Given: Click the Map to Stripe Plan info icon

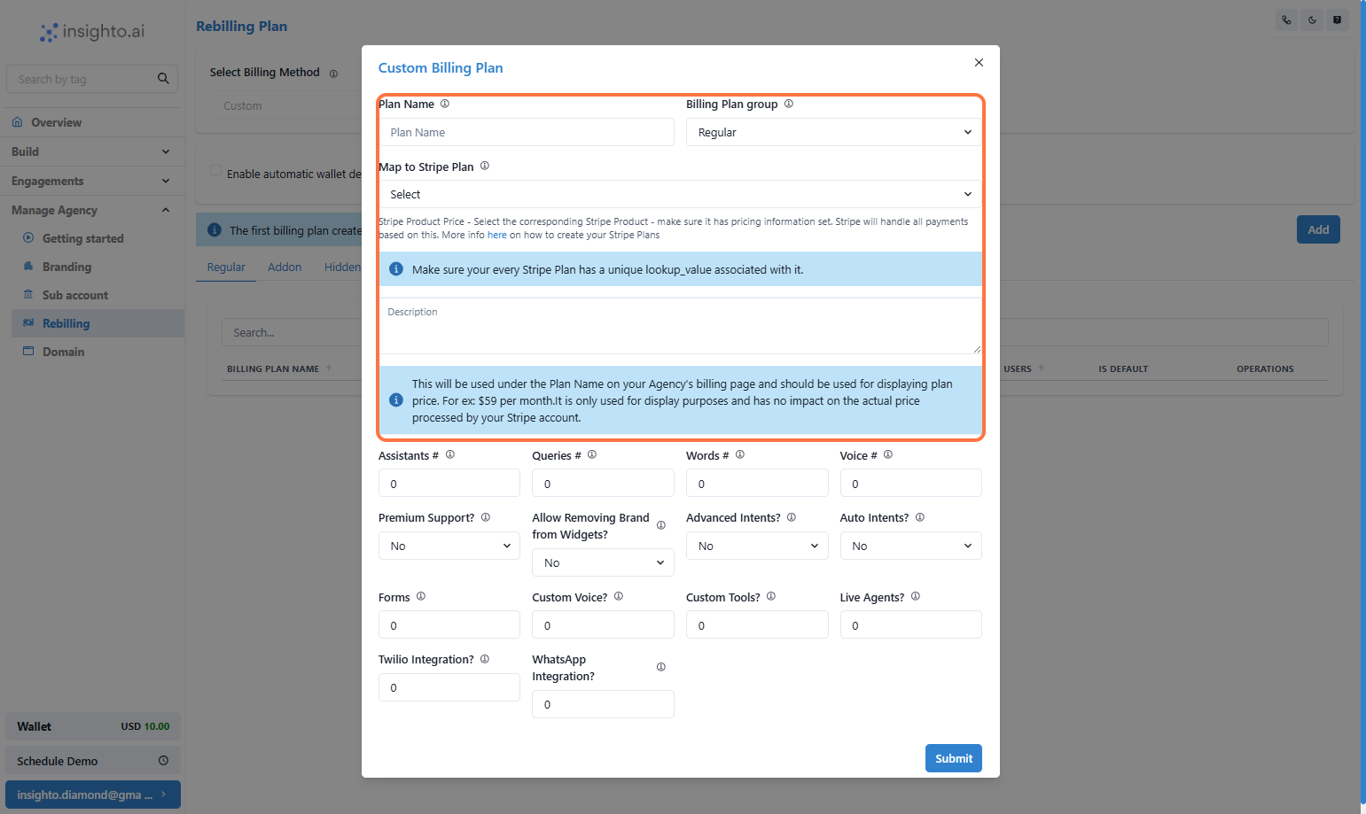Looking at the screenshot, I should pos(485,166).
